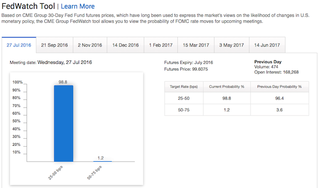Screen dimensions: 319x188
Task: Click the 98.8 current probability cell
Action: [227, 98]
